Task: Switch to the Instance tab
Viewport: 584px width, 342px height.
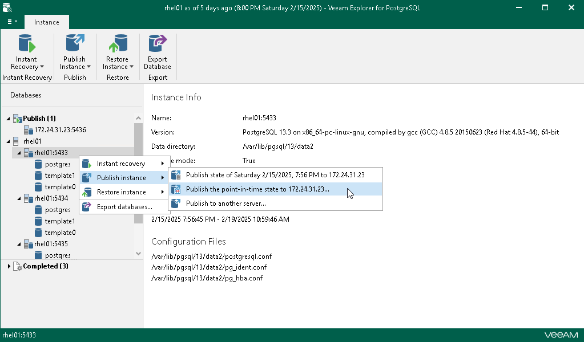Action: point(47,22)
